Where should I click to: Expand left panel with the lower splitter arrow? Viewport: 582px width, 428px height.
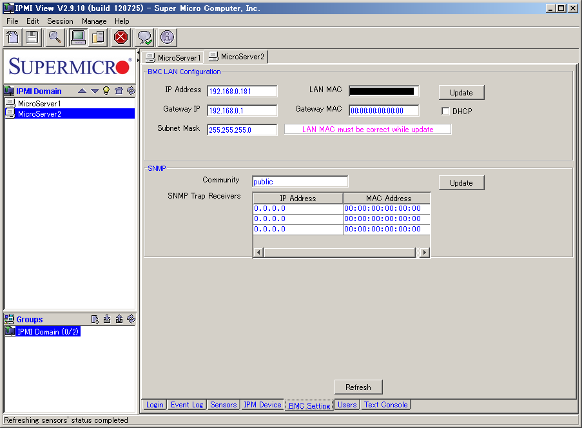139,60
